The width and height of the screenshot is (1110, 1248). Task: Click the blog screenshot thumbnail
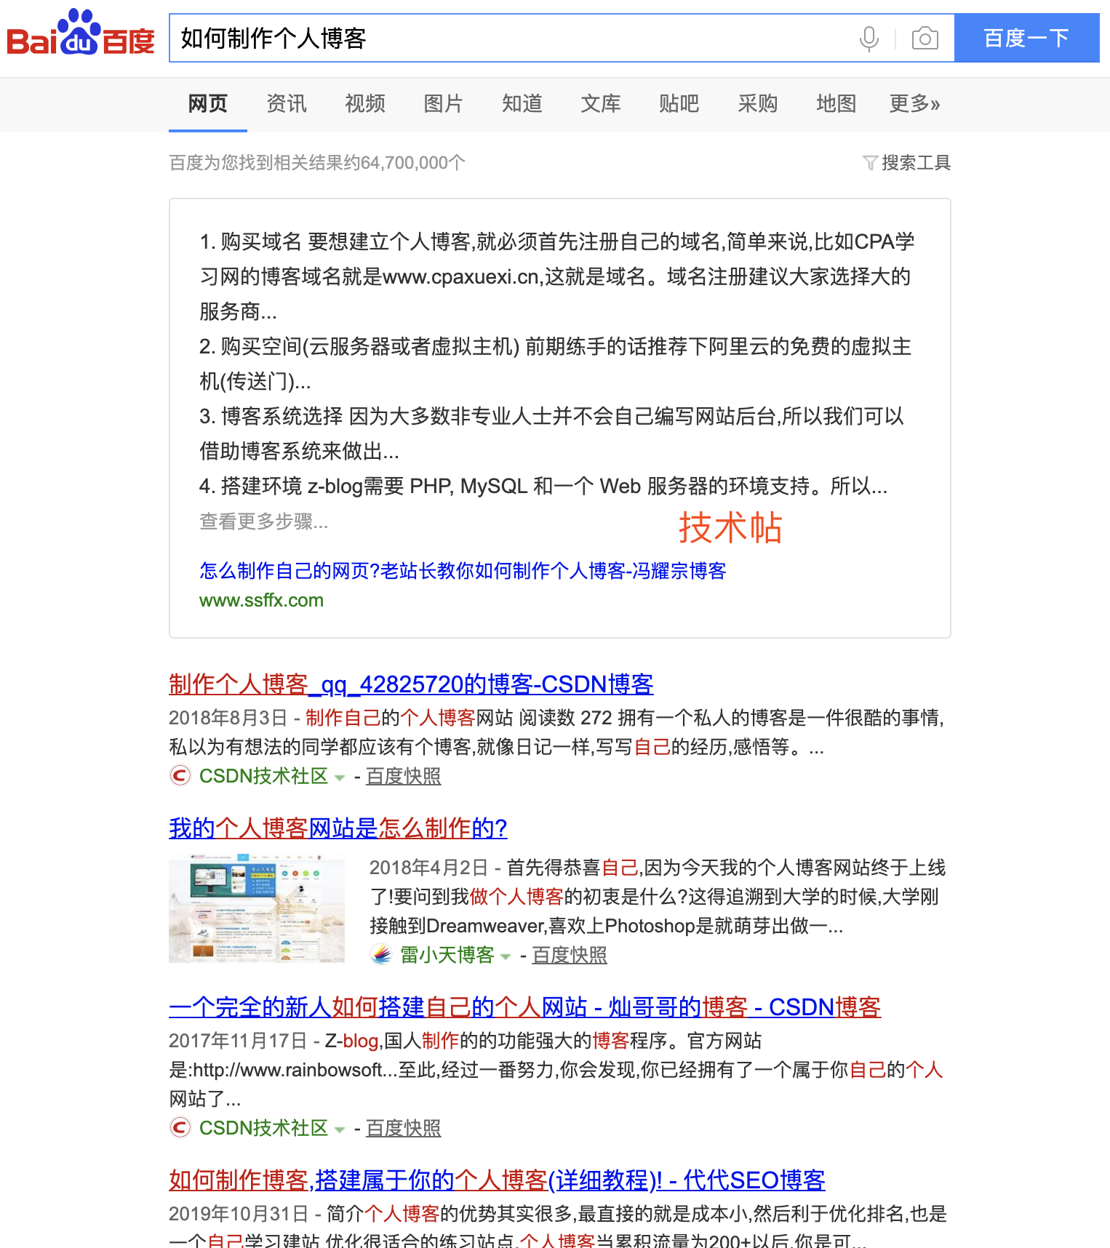pos(257,909)
